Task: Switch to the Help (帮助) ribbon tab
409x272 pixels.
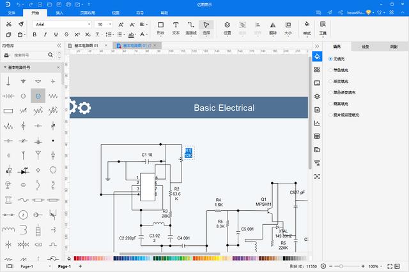Action: (164, 13)
